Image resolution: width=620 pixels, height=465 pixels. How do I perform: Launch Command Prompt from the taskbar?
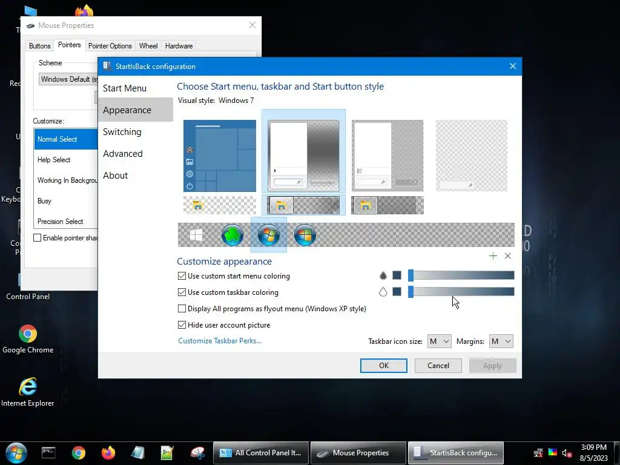pos(48,453)
